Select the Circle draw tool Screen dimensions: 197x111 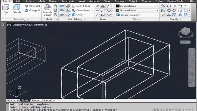tap(109, 10)
